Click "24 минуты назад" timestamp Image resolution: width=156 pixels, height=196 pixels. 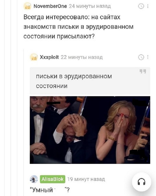[90, 6]
